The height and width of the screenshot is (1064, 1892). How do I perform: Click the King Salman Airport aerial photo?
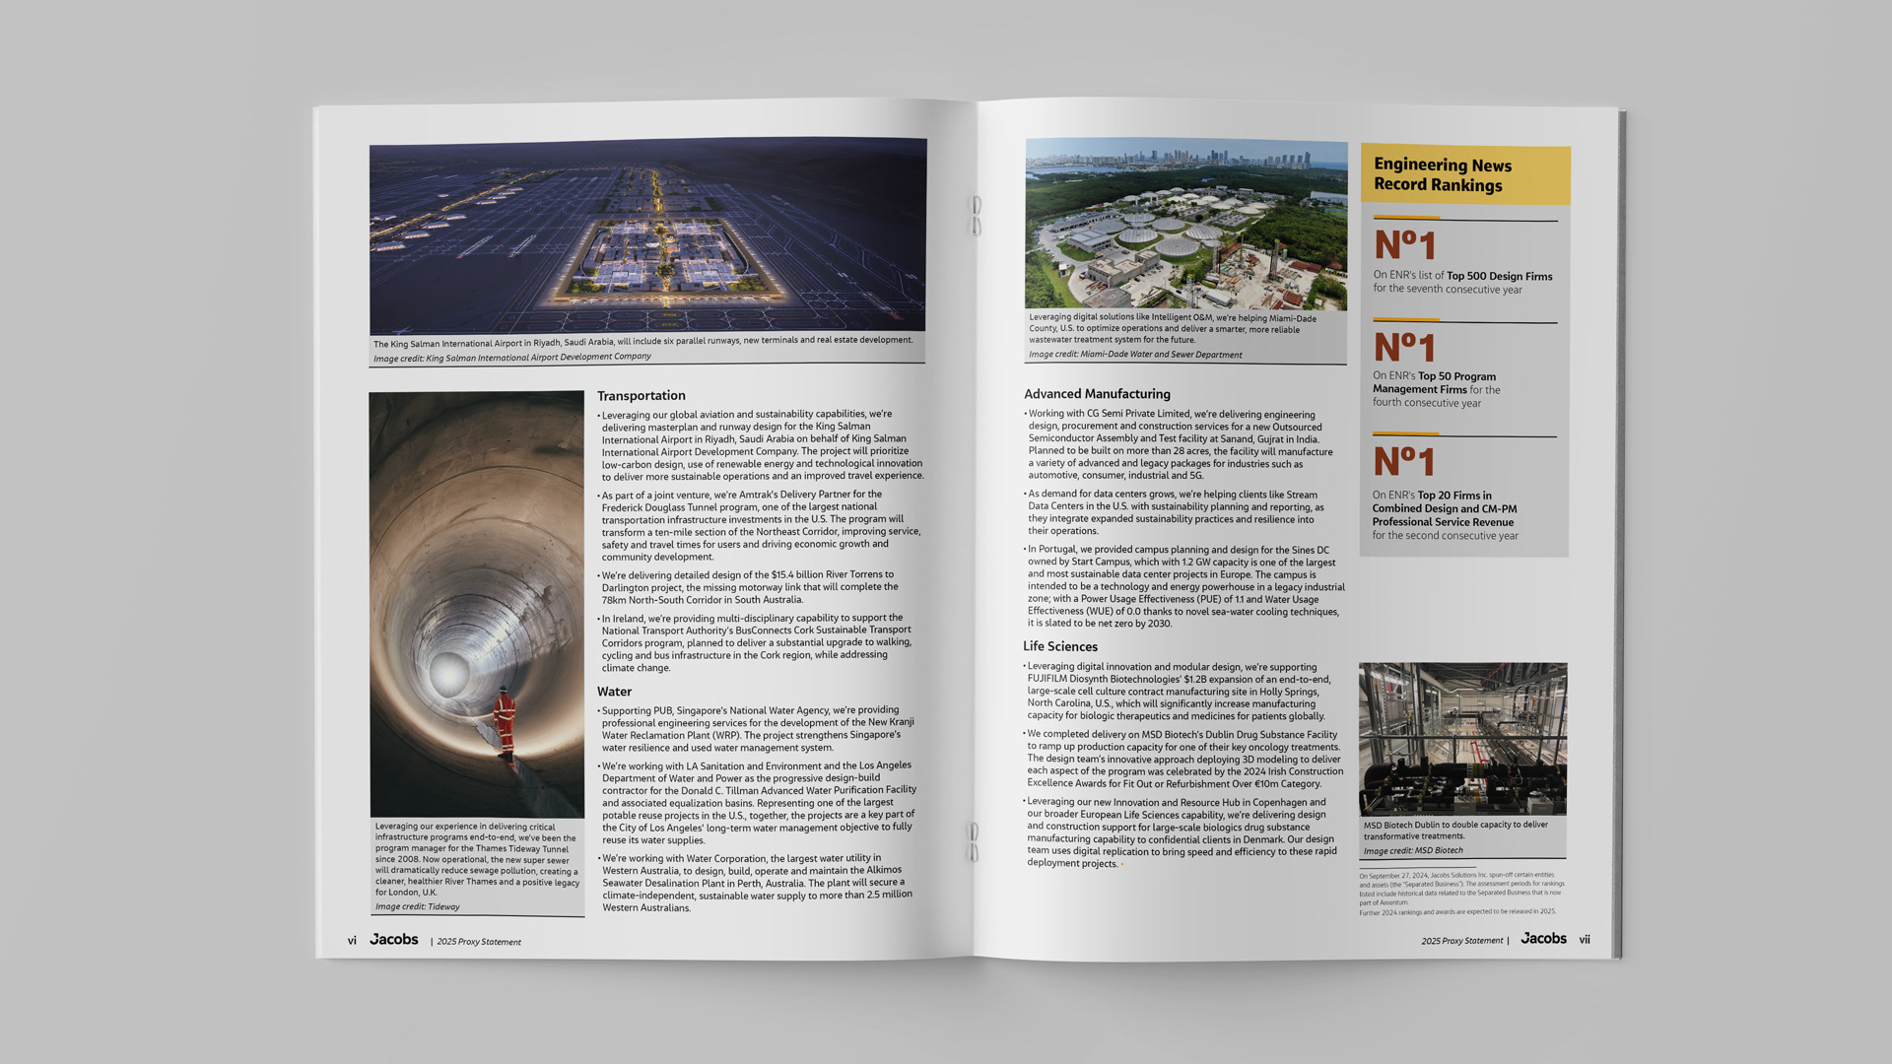(x=647, y=234)
